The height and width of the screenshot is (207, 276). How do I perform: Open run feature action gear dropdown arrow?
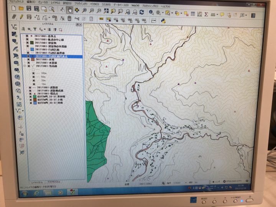point(163,13)
